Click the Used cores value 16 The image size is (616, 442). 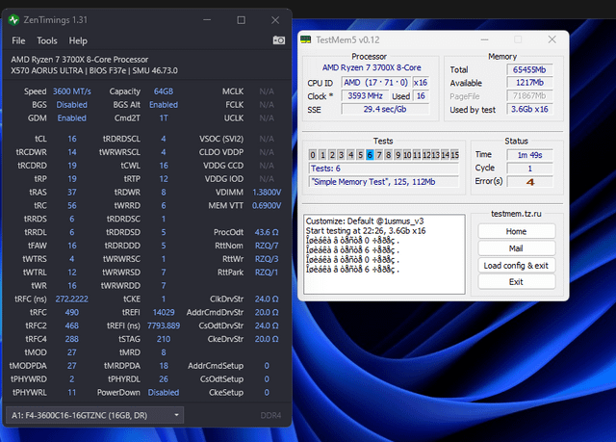421,96
